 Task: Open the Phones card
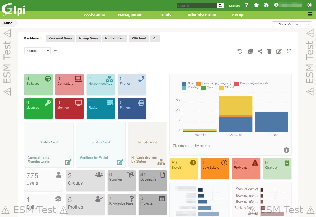132,85
